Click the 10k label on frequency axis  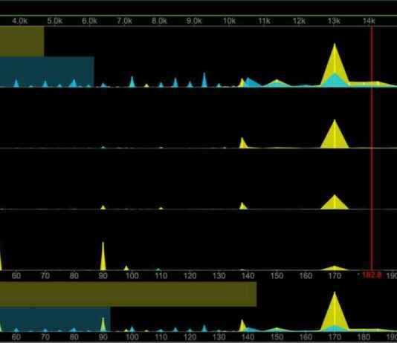pyautogui.click(x=229, y=21)
